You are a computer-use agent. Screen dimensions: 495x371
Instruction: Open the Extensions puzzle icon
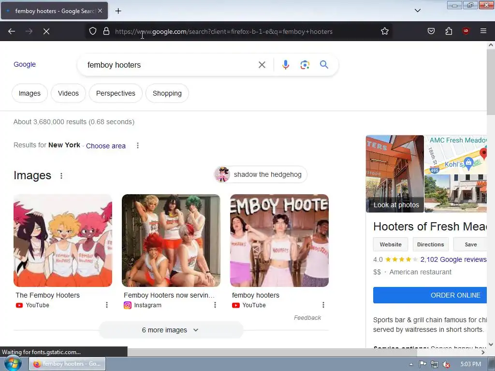point(449,31)
